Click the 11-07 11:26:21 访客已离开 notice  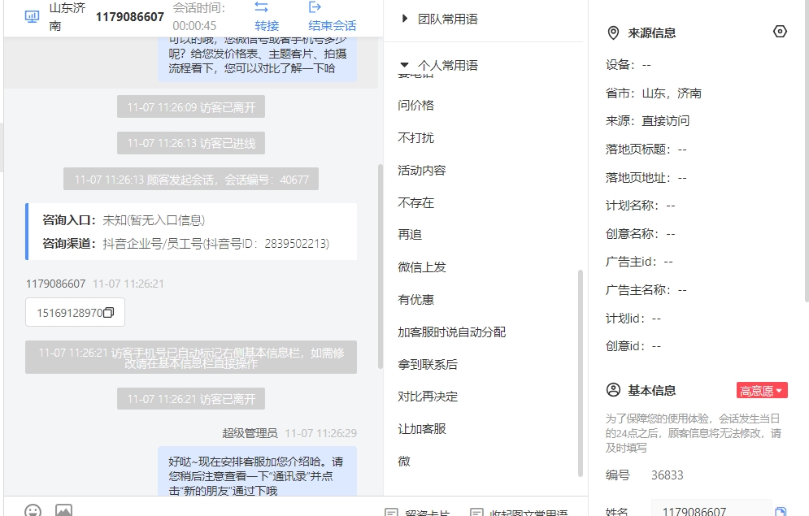pyautogui.click(x=191, y=398)
